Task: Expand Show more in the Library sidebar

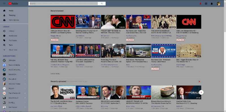Action: pos(14,50)
